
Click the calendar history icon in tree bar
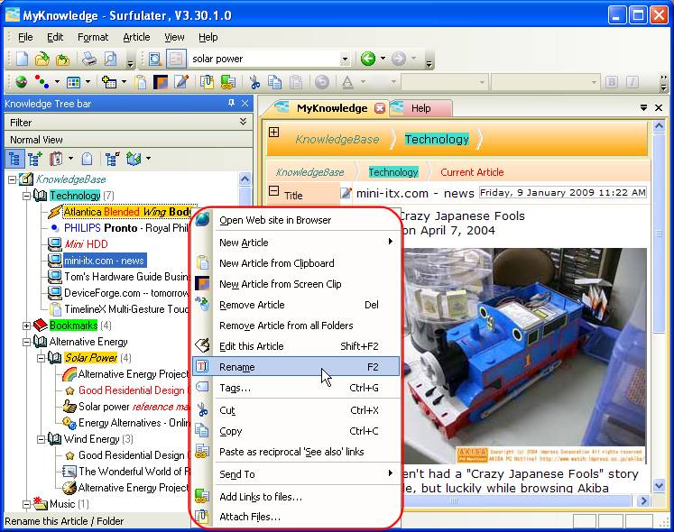[56, 159]
